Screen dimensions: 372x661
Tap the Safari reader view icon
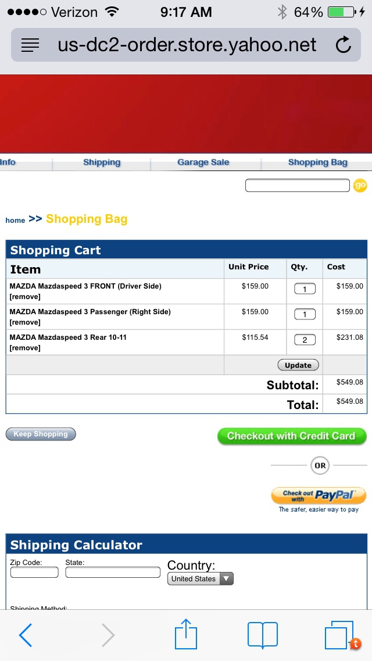(x=30, y=45)
